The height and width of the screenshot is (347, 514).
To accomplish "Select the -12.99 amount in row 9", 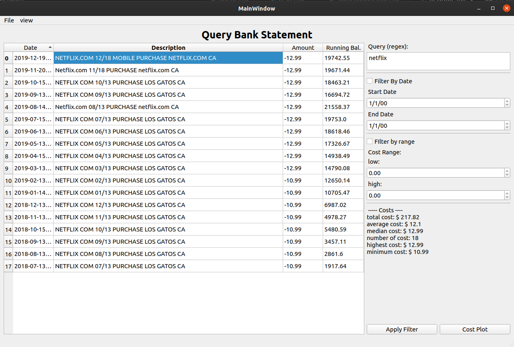I will pos(303,168).
